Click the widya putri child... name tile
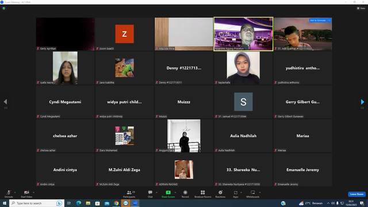Image resolution: width=368 pixels, height=207 pixels. coord(125,102)
